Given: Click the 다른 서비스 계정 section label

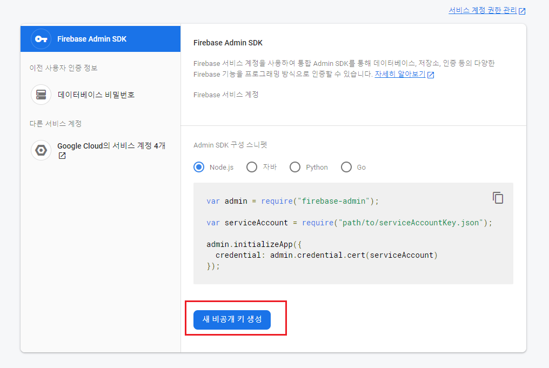Looking at the screenshot, I should point(55,124).
